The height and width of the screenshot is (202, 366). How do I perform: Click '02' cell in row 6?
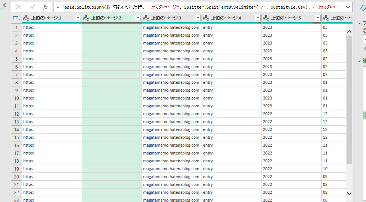tap(334, 67)
